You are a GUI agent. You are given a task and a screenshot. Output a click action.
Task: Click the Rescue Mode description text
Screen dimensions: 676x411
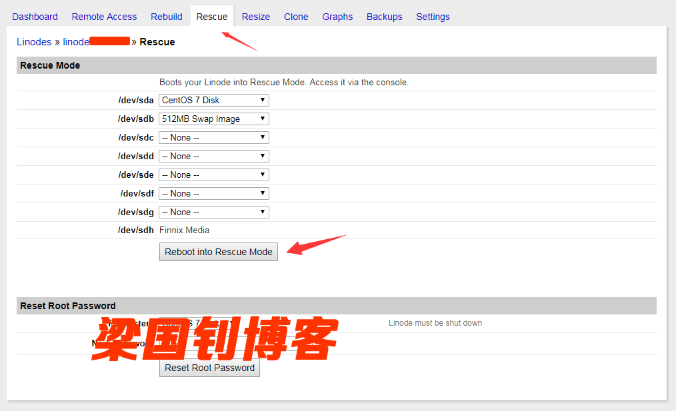pyautogui.click(x=284, y=83)
